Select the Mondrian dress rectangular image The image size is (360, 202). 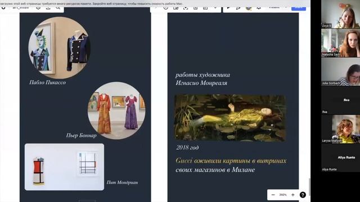pos(64,167)
